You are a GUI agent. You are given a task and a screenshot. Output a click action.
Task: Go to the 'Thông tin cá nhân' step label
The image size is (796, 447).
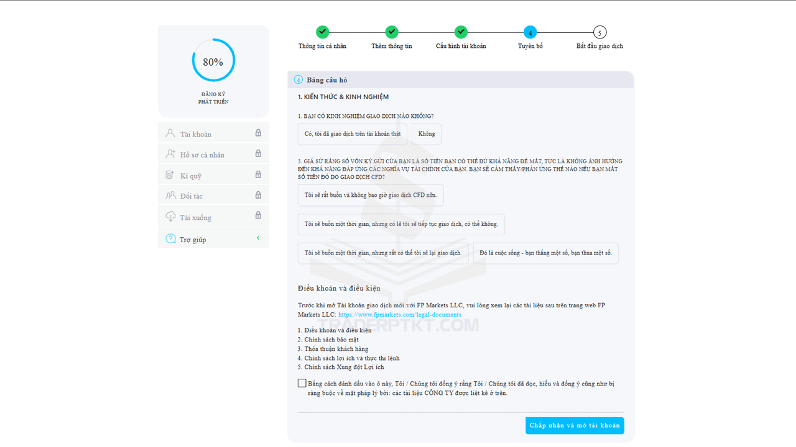(x=322, y=46)
